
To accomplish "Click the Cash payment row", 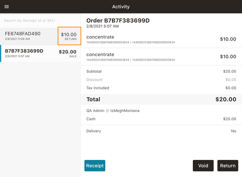I will [161, 119].
